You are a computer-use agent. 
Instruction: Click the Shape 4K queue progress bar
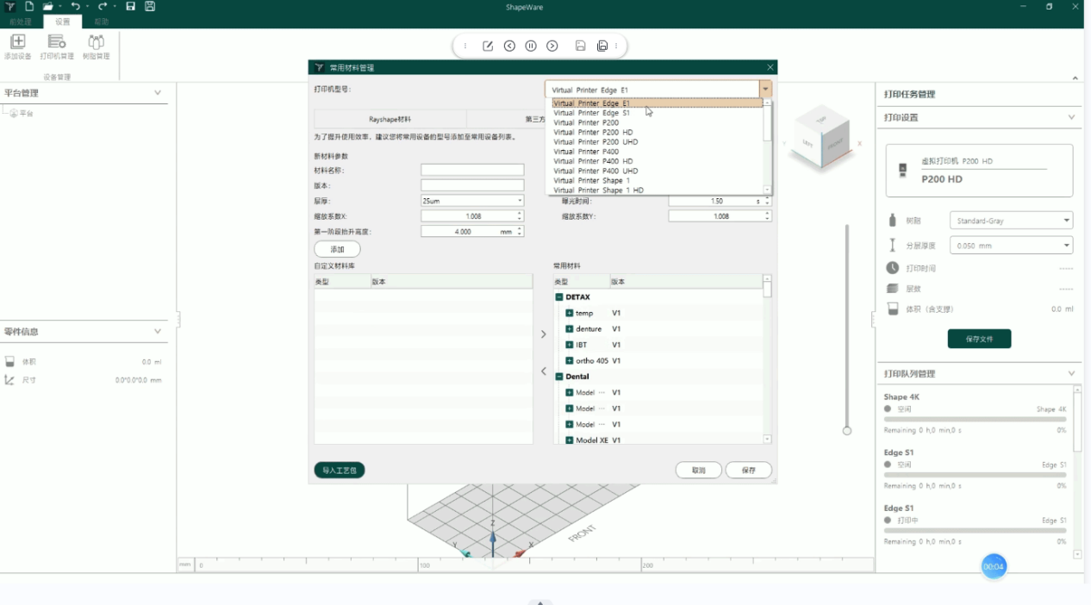click(x=975, y=420)
